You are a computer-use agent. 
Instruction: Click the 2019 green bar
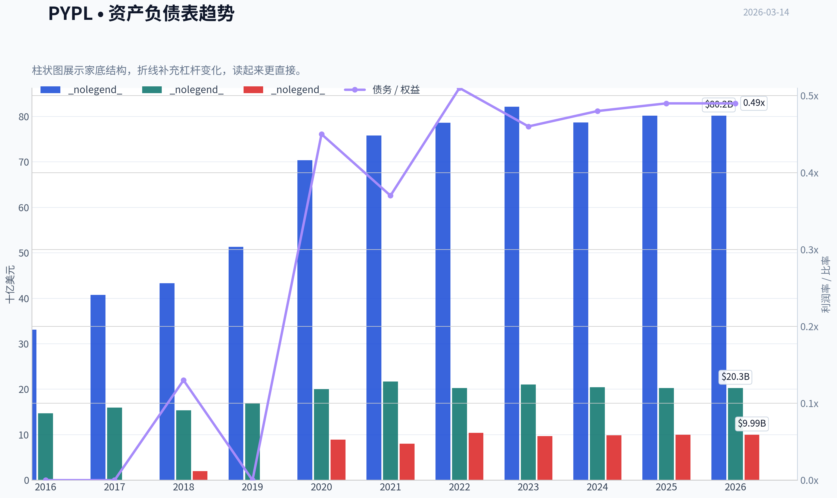[x=253, y=442]
